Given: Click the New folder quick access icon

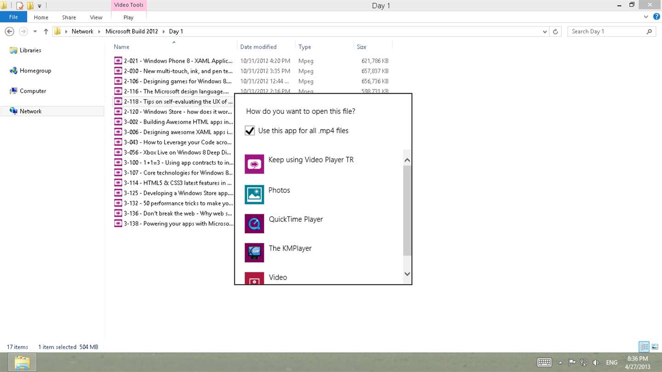Looking at the screenshot, I should click(x=30, y=6).
